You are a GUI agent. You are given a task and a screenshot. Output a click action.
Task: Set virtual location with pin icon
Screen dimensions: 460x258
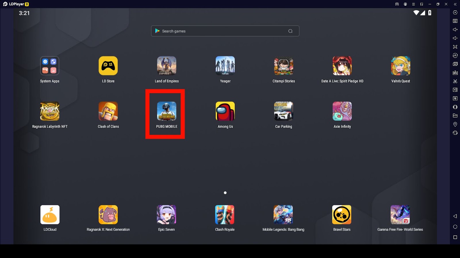pos(455,124)
